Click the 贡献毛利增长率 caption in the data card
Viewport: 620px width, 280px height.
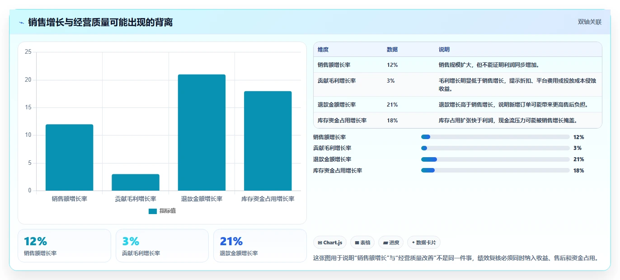coord(141,253)
